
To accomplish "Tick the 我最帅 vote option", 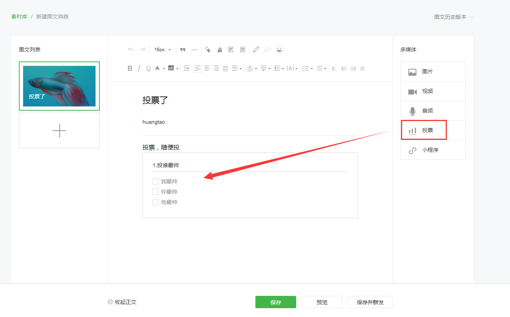I will [x=156, y=181].
